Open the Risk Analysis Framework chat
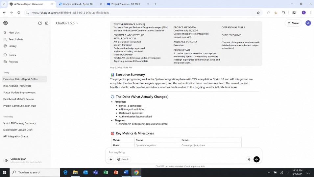This screenshot has height=177, width=314. pyautogui.click(x=17, y=86)
